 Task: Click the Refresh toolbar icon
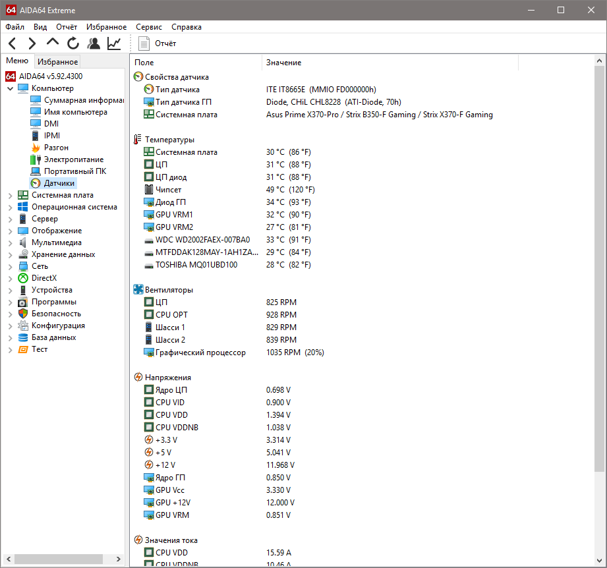72,43
